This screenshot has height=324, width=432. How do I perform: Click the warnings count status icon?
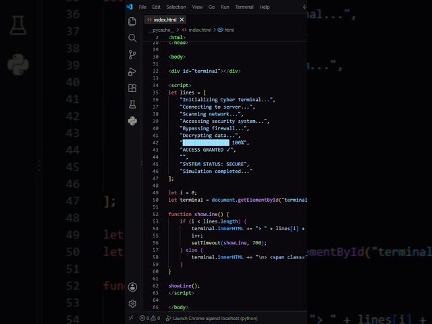coord(155,318)
